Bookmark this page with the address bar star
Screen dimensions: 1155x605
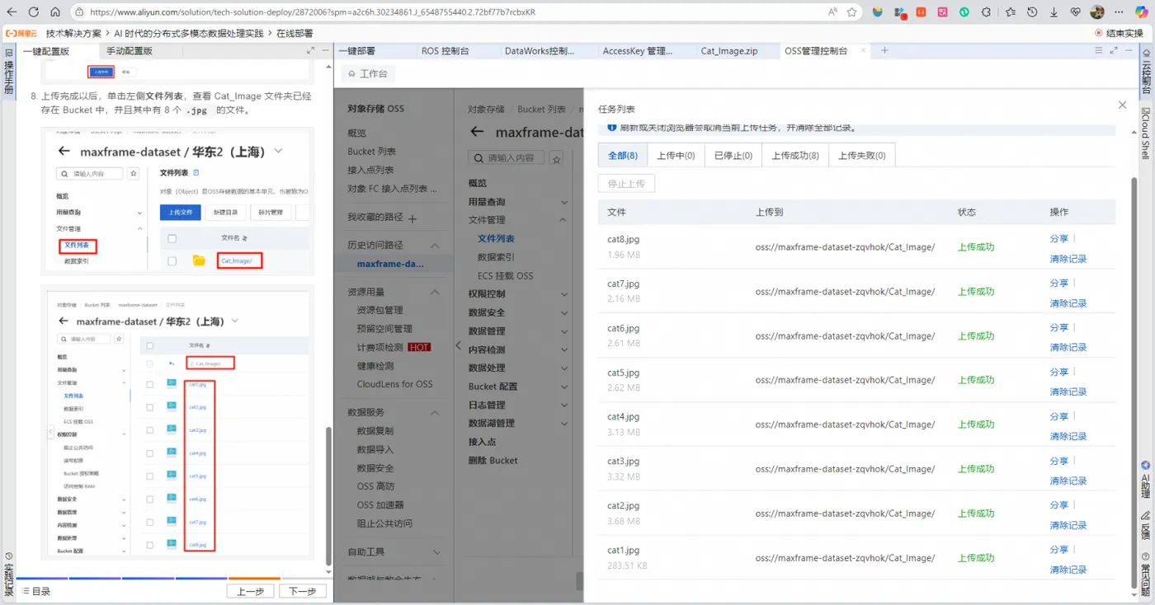[x=854, y=12]
